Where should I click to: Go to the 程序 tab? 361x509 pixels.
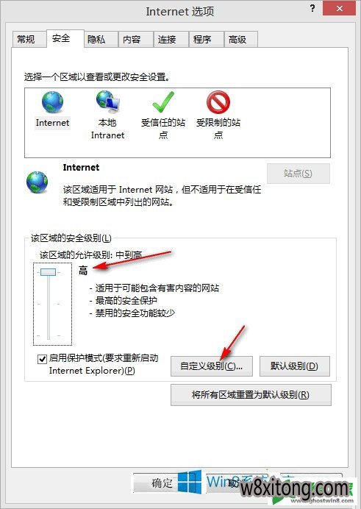coord(202,40)
